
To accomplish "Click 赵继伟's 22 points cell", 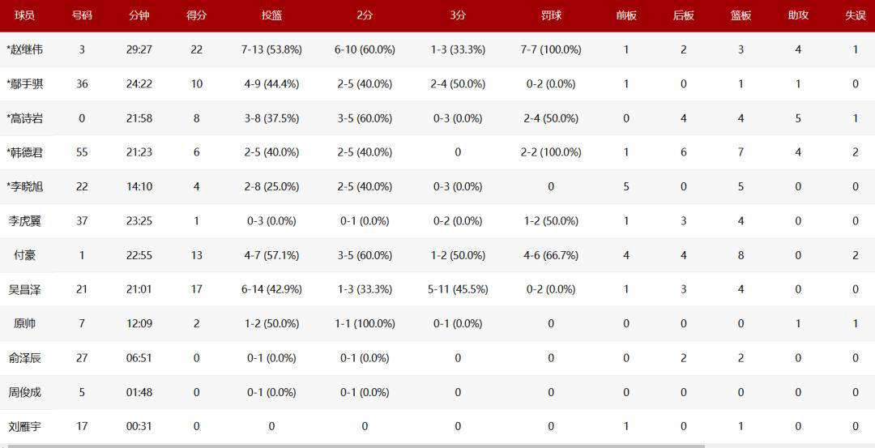I will pyautogui.click(x=196, y=49).
